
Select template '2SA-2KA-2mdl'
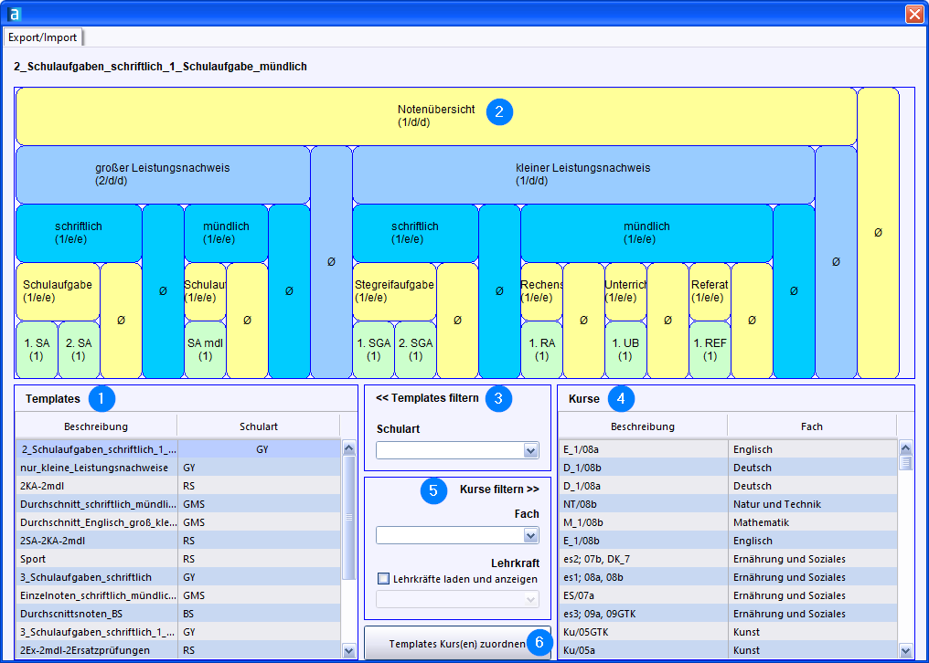tap(177, 541)
